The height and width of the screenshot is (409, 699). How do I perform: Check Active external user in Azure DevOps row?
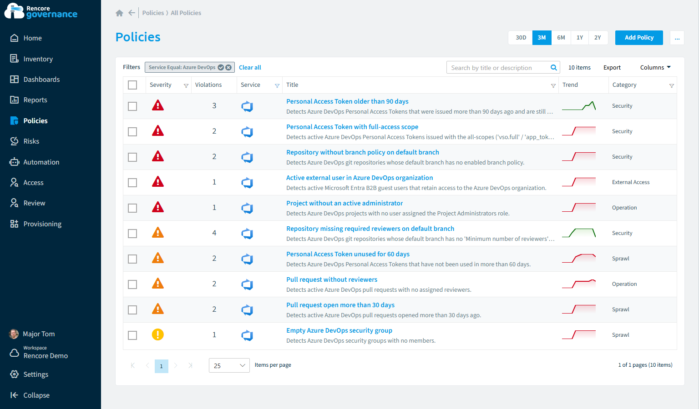pos(132,183)
